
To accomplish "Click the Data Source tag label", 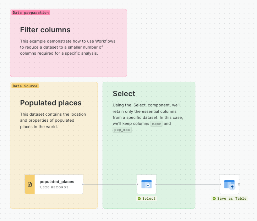I will [x=25, y=86].
